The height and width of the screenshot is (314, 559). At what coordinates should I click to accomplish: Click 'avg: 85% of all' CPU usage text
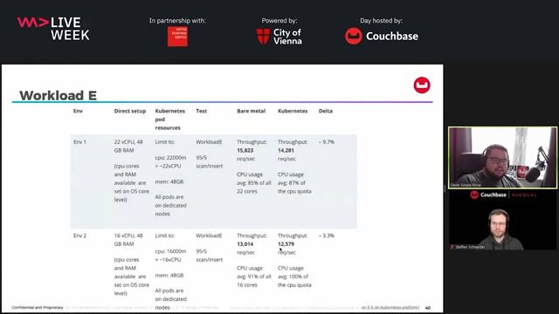pyautogui.click(x=254, y=182)
